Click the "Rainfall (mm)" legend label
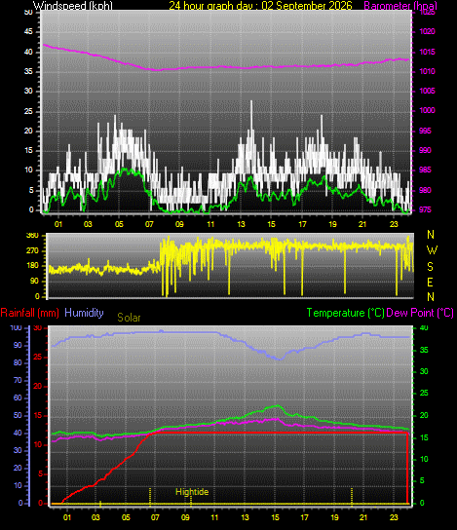The image size is (457, 530). coord(30,313)
